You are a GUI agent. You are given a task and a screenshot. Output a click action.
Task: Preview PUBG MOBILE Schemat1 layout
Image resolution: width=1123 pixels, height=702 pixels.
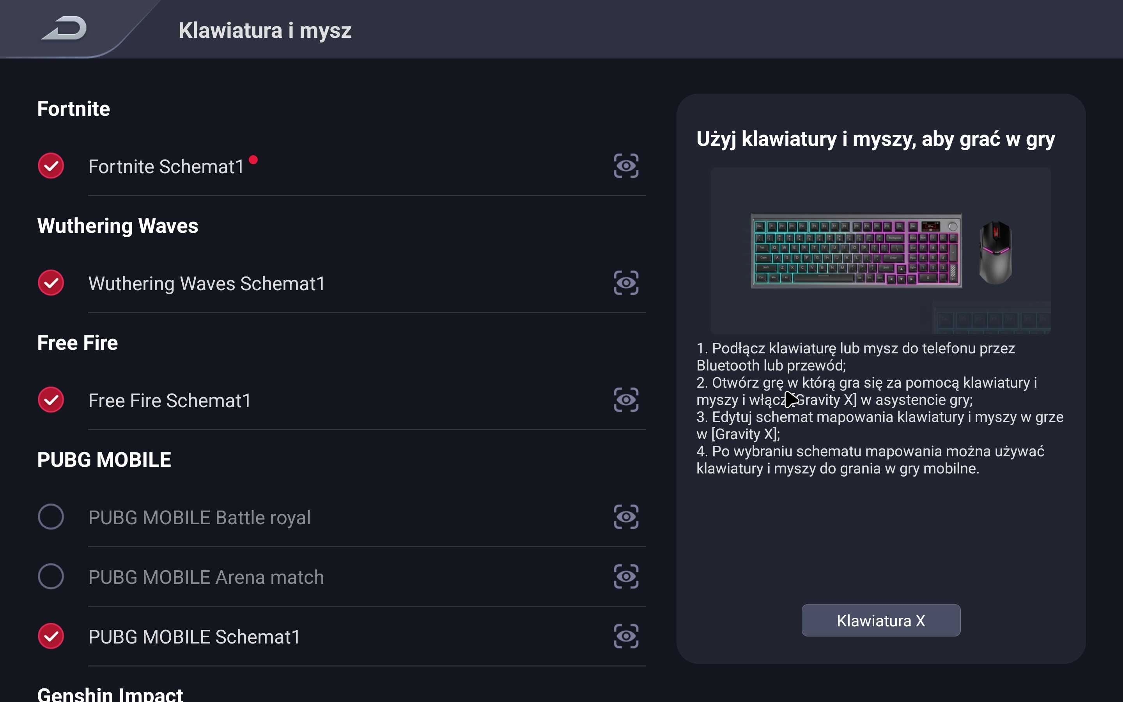pyautogui.click(x=625, y=636)
